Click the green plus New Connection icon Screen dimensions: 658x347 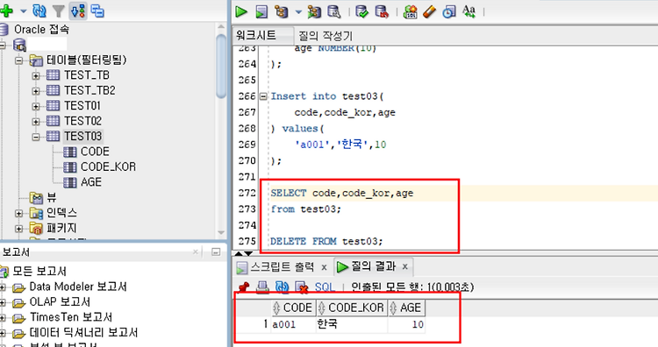click(x=6, y=11)
